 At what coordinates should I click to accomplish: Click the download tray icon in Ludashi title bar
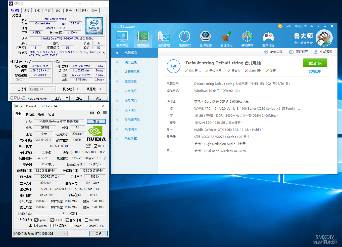[312, 26]
